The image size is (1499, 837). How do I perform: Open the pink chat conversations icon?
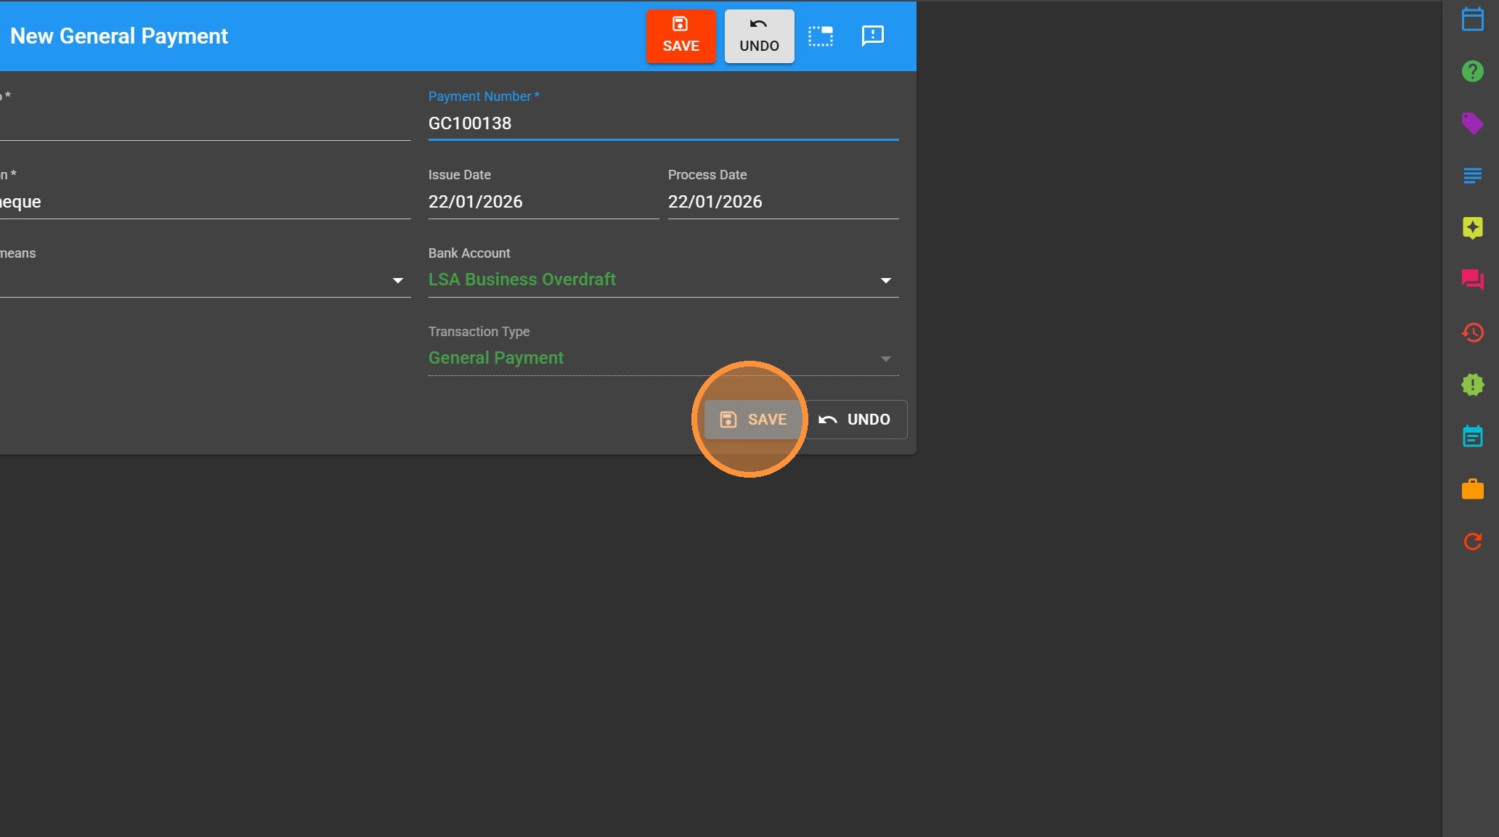pyautogui.click(x=1472, y=280)
